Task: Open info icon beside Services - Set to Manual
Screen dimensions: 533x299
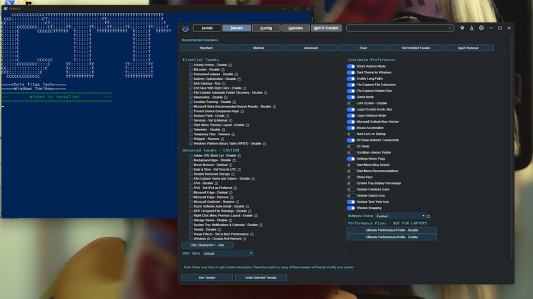Action: click(230, 120)
